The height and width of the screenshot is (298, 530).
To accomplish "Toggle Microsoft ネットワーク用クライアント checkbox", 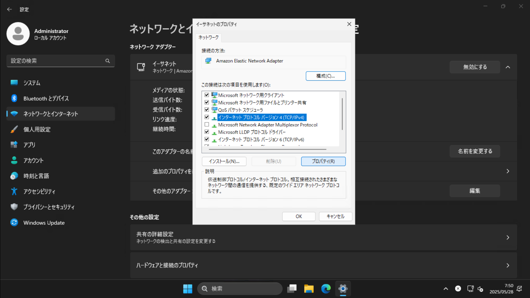I will (x=207, y=95).
